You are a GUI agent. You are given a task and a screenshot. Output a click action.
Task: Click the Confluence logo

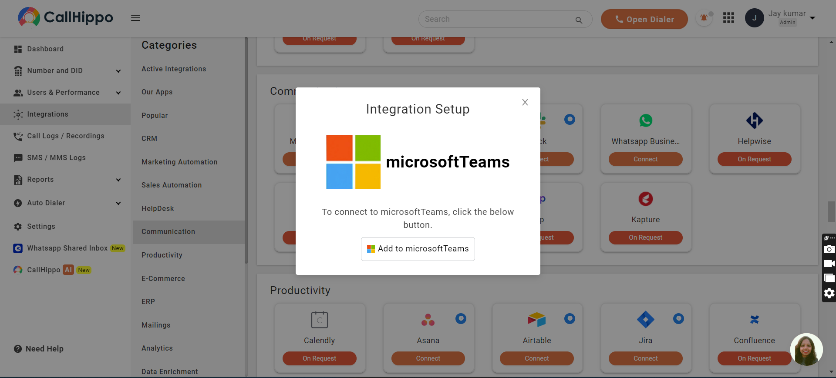coord(755,320)
